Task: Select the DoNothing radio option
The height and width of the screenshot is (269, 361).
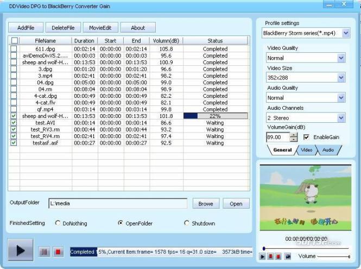Action: [58, 223]
